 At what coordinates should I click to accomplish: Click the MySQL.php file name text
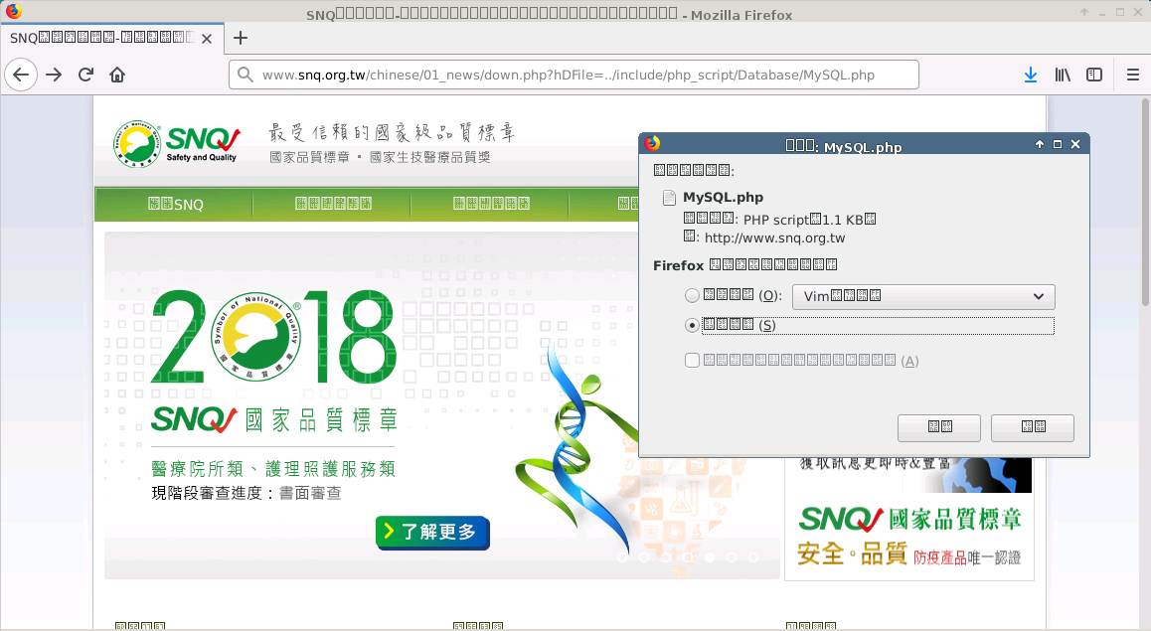click(x=723, y=198)
